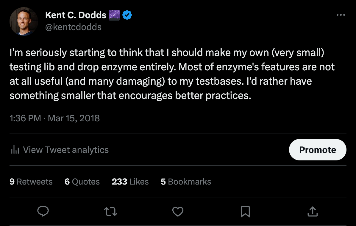Viewport: 356px width, 226px height.
Task: Open the three-dot more options menu
Action: (x=341, y=15)
